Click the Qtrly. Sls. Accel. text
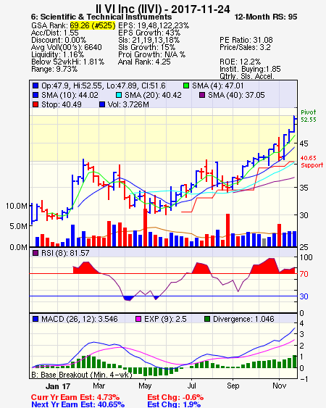The height and width of the screenshot is (408, 326). pyautogui.click(x=247, y=77)
